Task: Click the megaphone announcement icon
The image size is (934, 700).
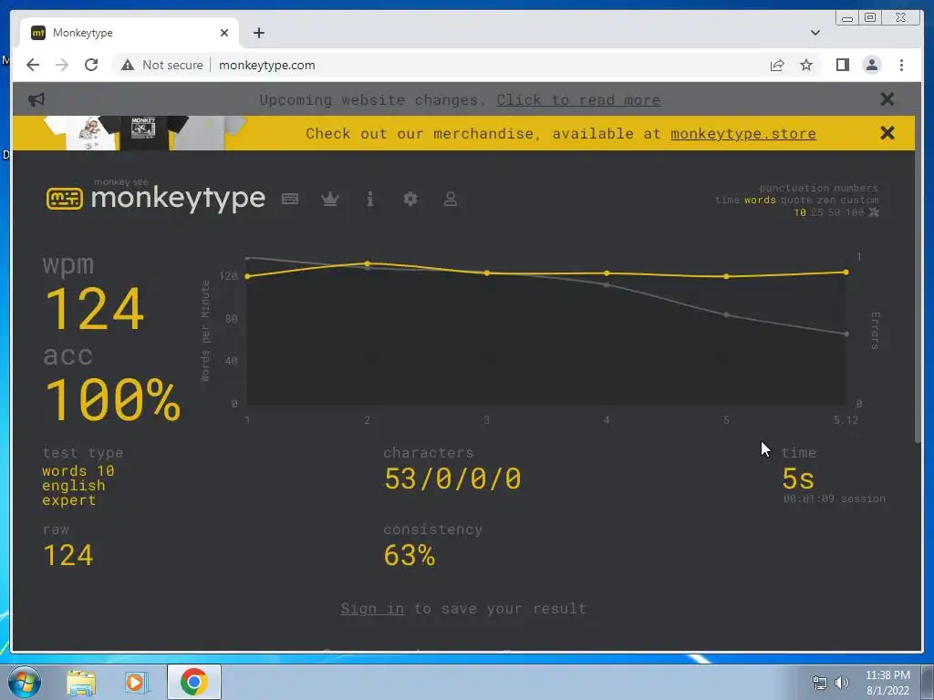Action: 36,99
